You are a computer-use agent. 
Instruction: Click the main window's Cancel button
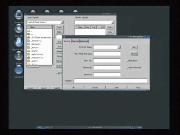[44, 88]
